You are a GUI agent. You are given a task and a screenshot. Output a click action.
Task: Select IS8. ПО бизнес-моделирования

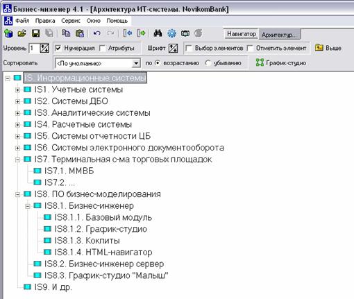click(x=97, y=194)
